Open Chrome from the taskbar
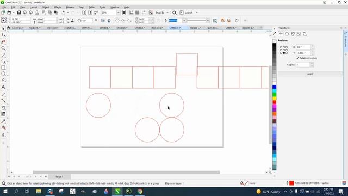The height and width of the screenshot is (196, 348). 140,192
